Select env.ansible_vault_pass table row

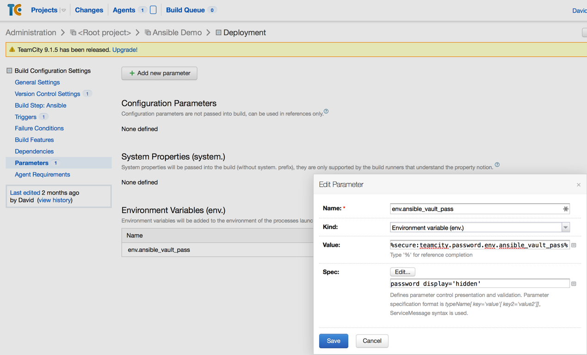[x=217, y=250]
